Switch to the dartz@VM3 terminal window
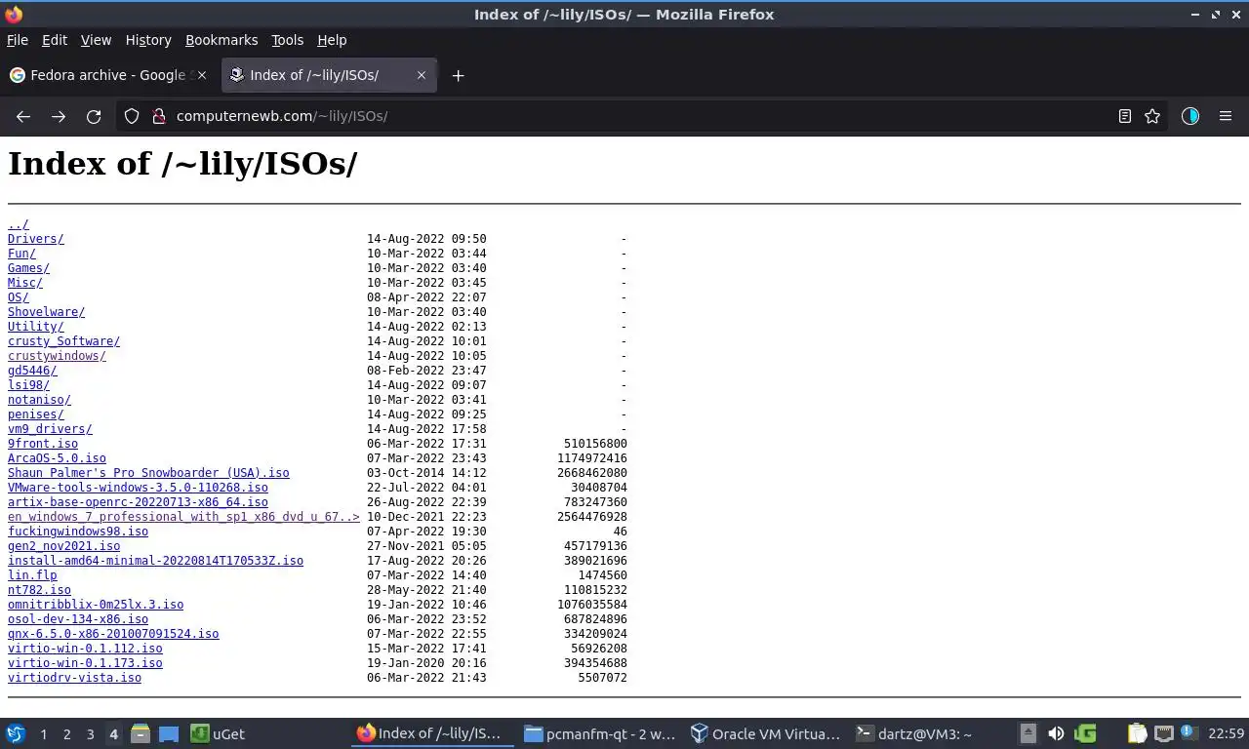 click(912, 733)
